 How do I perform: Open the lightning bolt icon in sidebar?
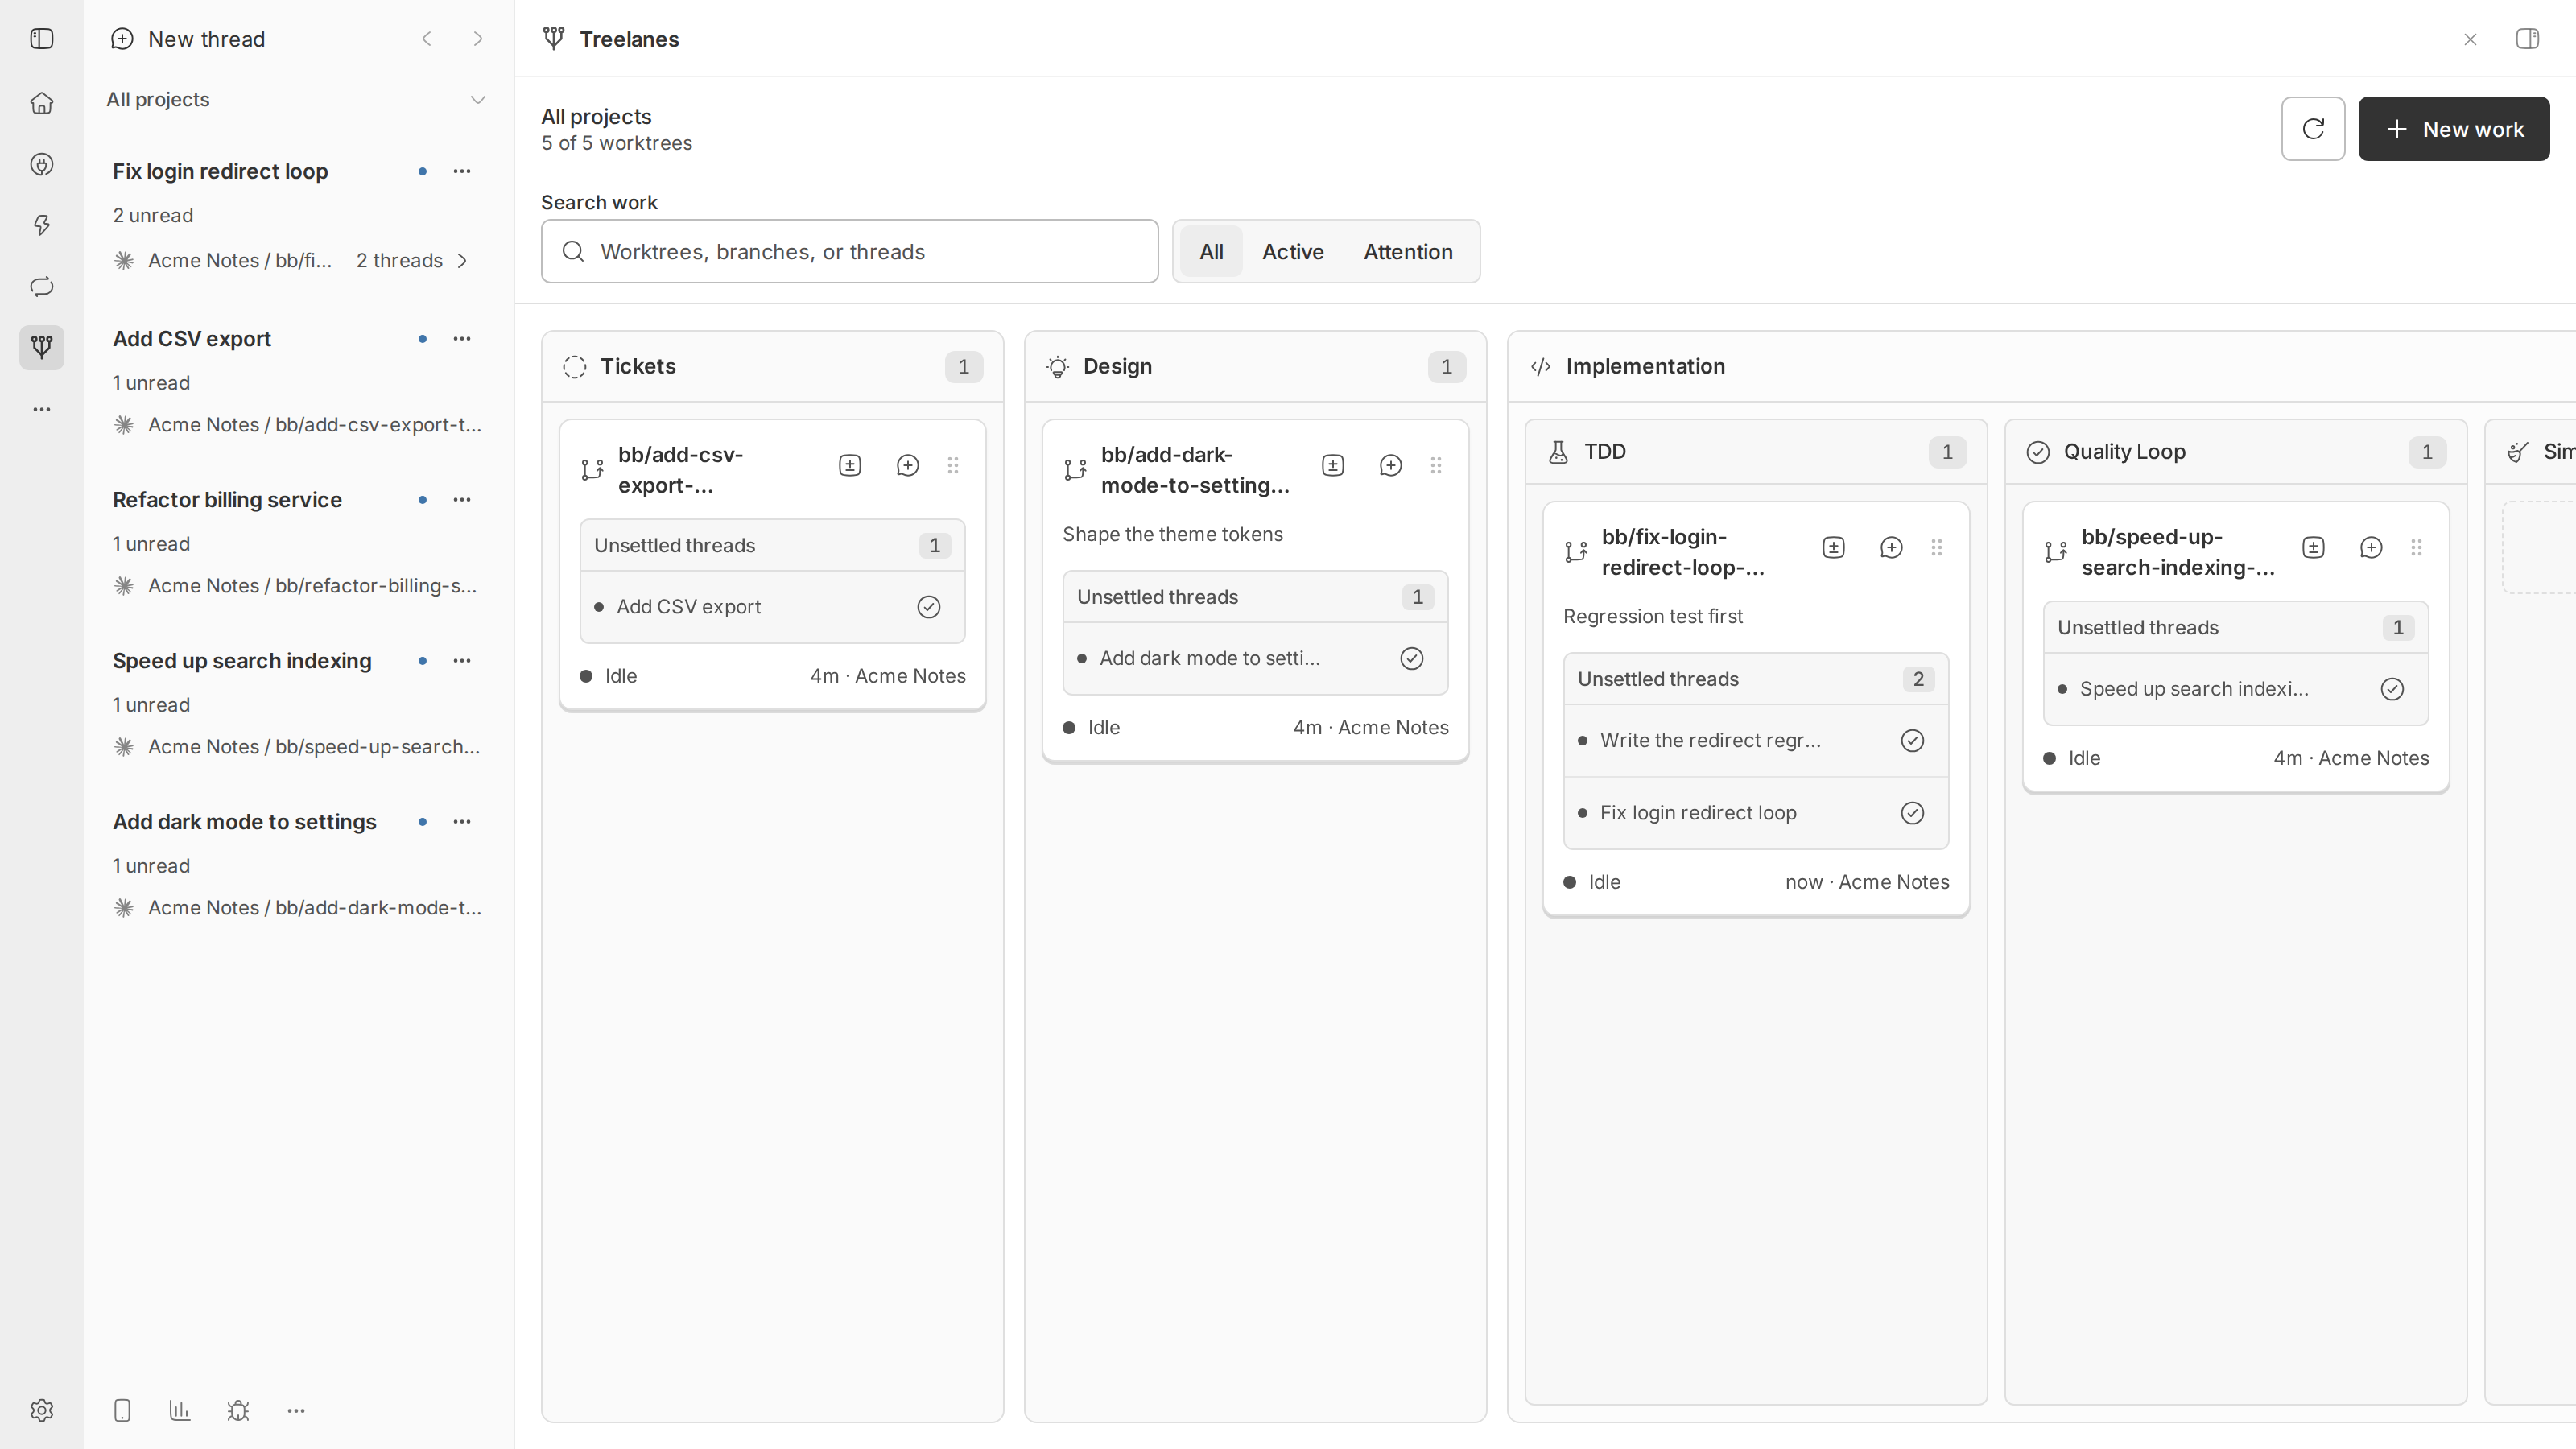(41, 225)
